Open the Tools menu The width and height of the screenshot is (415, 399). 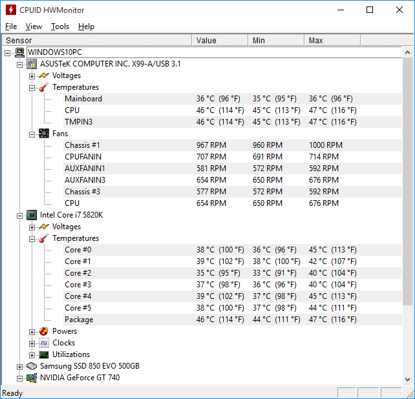[x=60, y=26]
